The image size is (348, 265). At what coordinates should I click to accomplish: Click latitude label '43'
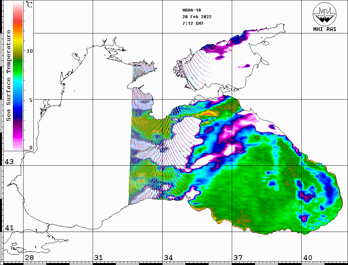click(9, 162)
